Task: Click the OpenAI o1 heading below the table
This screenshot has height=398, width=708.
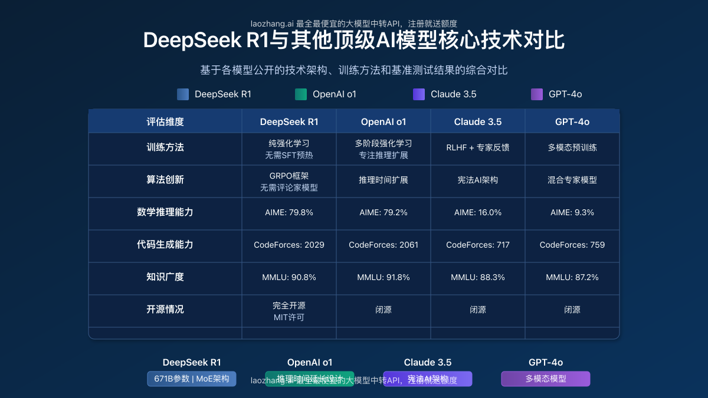Action: coord(310,363)
